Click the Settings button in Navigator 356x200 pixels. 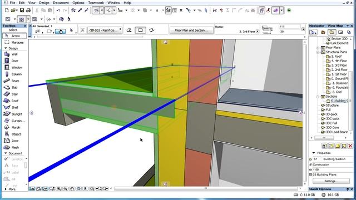[x=331, y=181]
